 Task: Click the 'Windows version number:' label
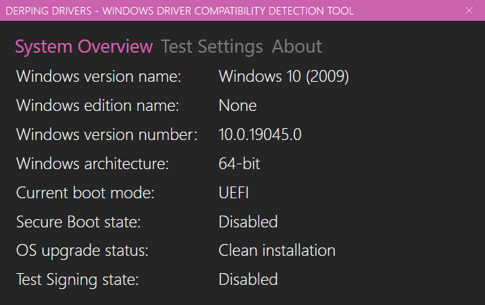pos(107,134)
